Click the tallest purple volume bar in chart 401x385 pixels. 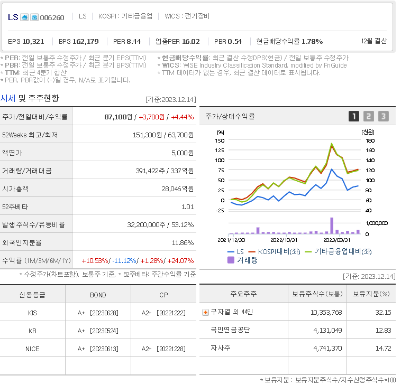coord(332,226)
